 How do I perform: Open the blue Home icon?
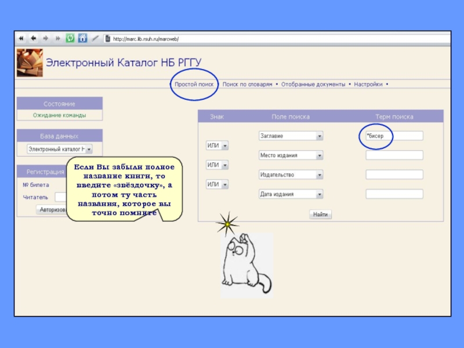pyautogui.click(x=82, y=38)
